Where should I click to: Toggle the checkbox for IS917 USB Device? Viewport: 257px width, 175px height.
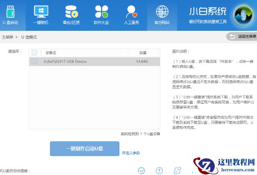[34, 61]
